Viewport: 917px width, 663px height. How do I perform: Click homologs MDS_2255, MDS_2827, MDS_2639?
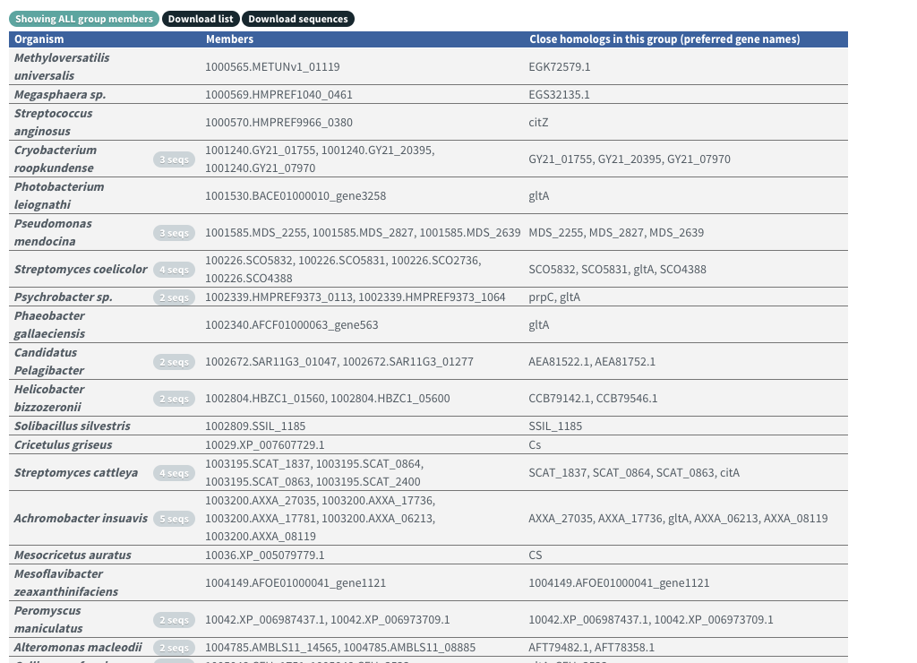[616, 233]
